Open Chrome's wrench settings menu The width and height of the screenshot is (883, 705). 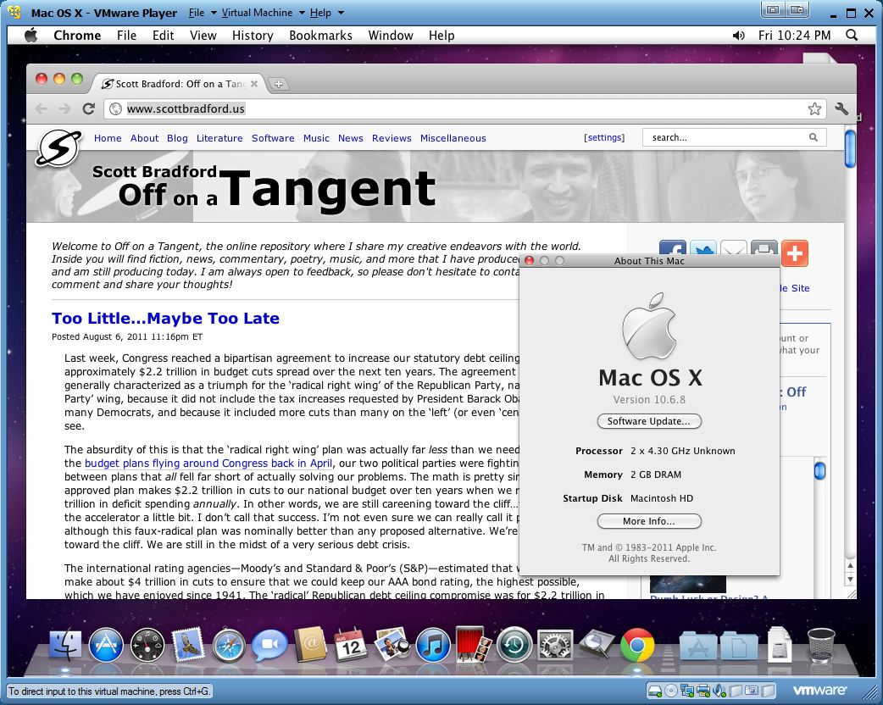tap(841, 108)
